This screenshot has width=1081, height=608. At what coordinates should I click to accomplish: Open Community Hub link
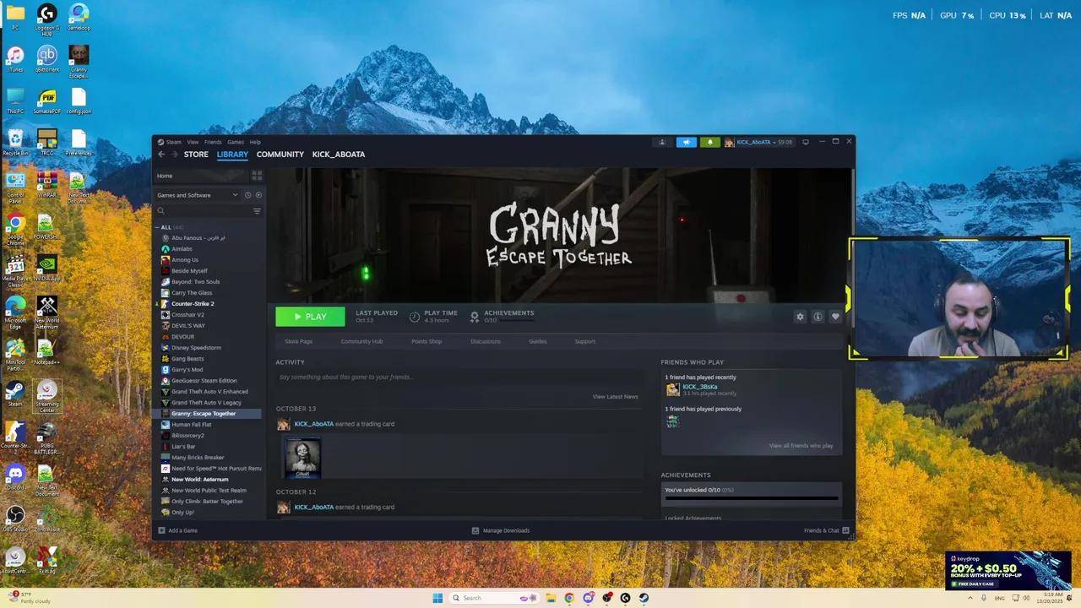point(361,341)
